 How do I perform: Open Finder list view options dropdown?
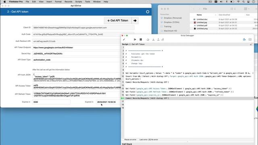pyautogui.click(x=233, y=9)
